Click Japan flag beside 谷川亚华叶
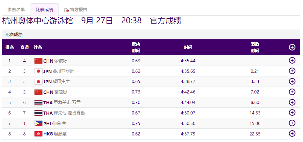The image size is (303, 142). tap(38, 71)
